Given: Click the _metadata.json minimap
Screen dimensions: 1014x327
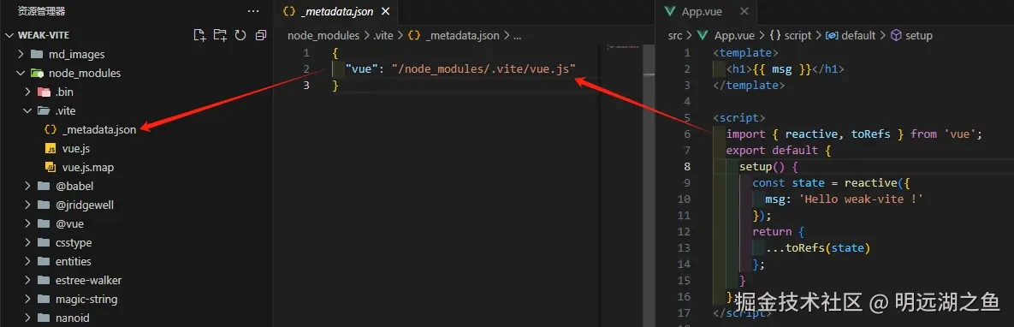Looking at the screenshot, I should point(624,48).
